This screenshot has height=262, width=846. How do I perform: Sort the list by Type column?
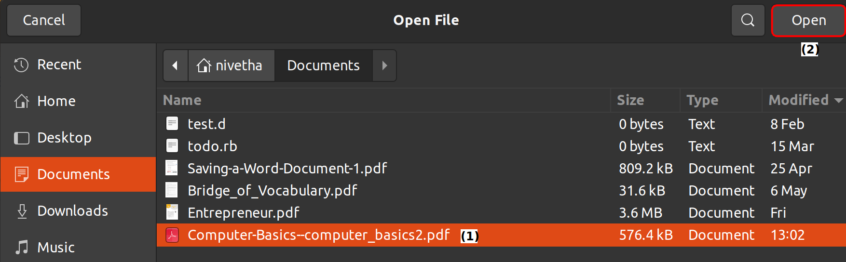pos(702,100)
